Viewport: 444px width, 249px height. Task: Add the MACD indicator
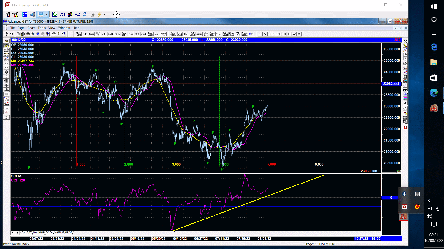tap(111, 34)
